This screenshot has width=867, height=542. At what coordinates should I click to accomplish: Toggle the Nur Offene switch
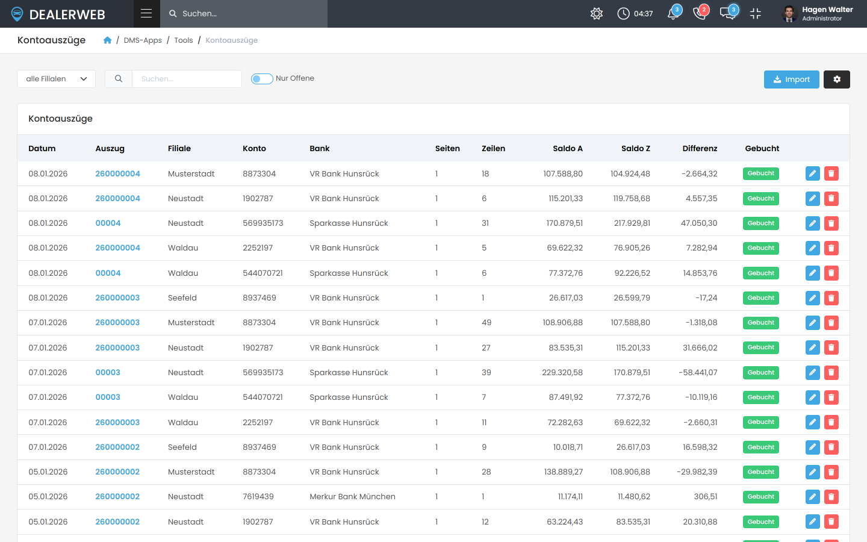pyautogui.click(x=262, y=79)
